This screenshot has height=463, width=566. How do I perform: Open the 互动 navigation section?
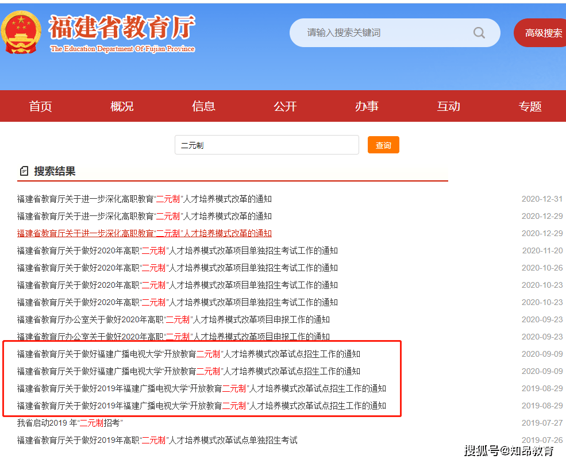(448, 106)
